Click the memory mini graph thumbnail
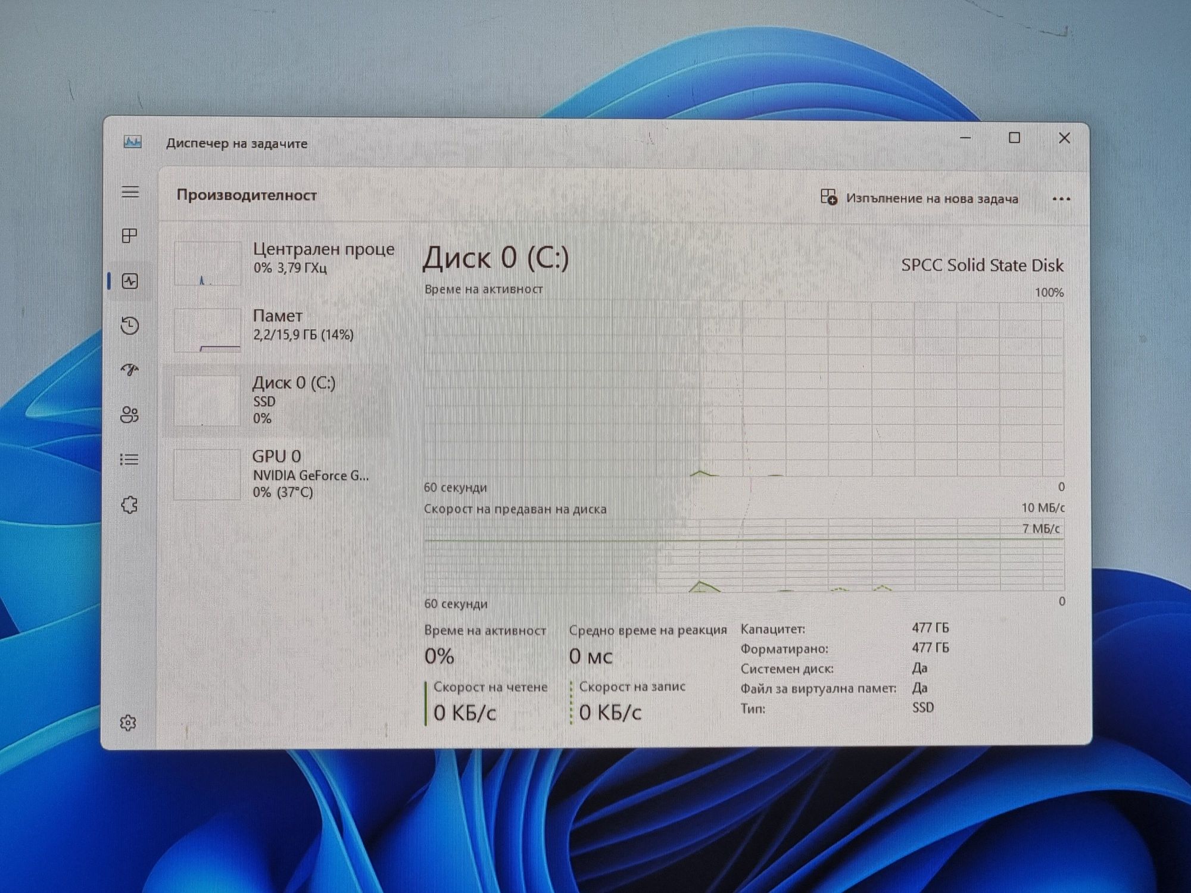The height and width of the screenshot is (893, 1191). [x=208, y=330]
